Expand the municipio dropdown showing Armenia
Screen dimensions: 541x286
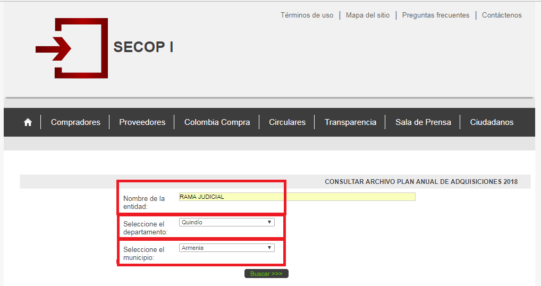(227, 248)
